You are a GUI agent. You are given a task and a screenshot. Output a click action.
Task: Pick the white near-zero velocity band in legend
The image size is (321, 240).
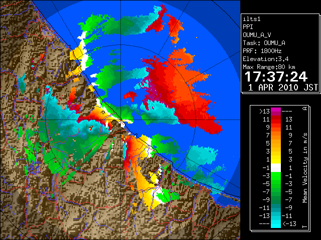pos(276,168)
